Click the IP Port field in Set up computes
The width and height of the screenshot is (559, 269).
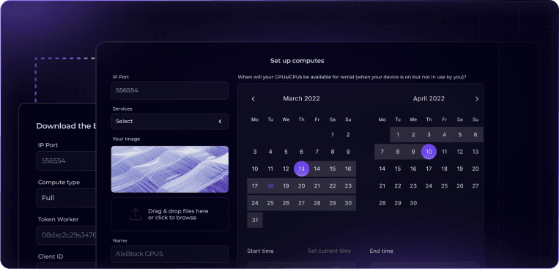pos(170,91)
